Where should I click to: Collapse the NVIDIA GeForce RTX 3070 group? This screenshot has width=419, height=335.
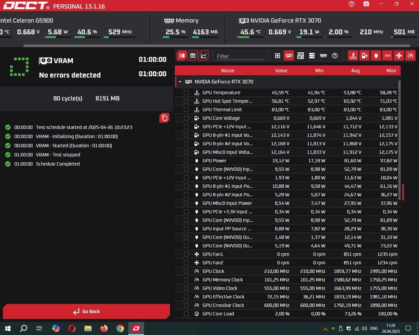(180, 82)
